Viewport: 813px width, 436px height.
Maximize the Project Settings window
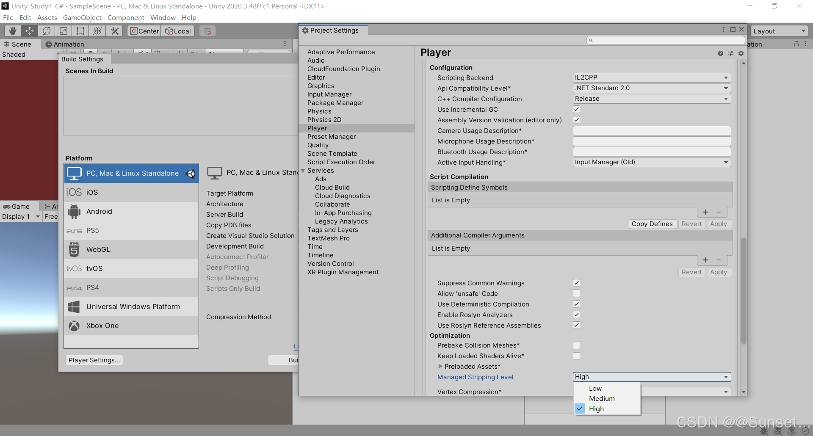[x=733, y=29]
